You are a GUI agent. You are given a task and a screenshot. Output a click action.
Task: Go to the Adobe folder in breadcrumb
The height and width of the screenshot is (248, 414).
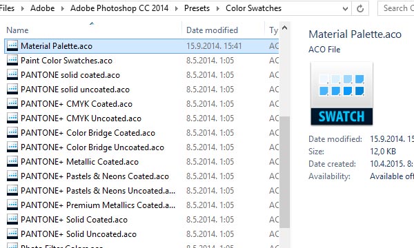coord(42,8)
